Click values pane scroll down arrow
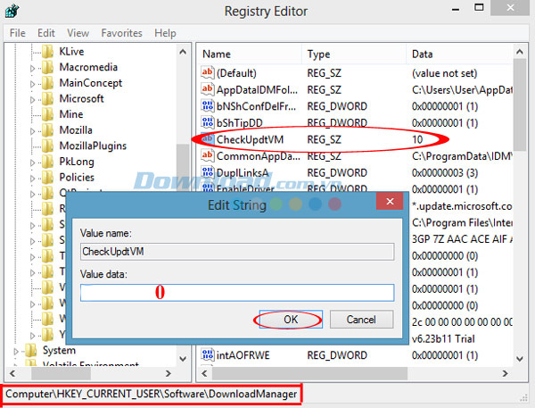Image resolution: width=535 pixels, height=408 pixels. coord(520,359)
